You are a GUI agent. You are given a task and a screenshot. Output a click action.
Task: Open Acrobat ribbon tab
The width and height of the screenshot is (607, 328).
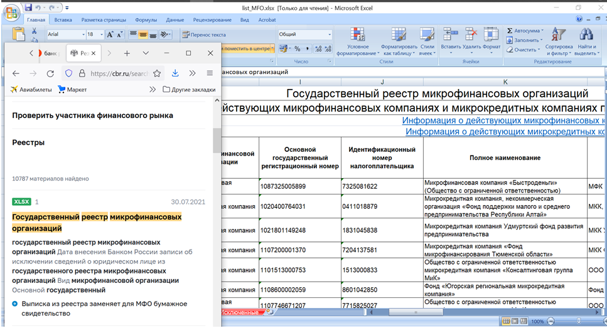[x=267, y=19]
